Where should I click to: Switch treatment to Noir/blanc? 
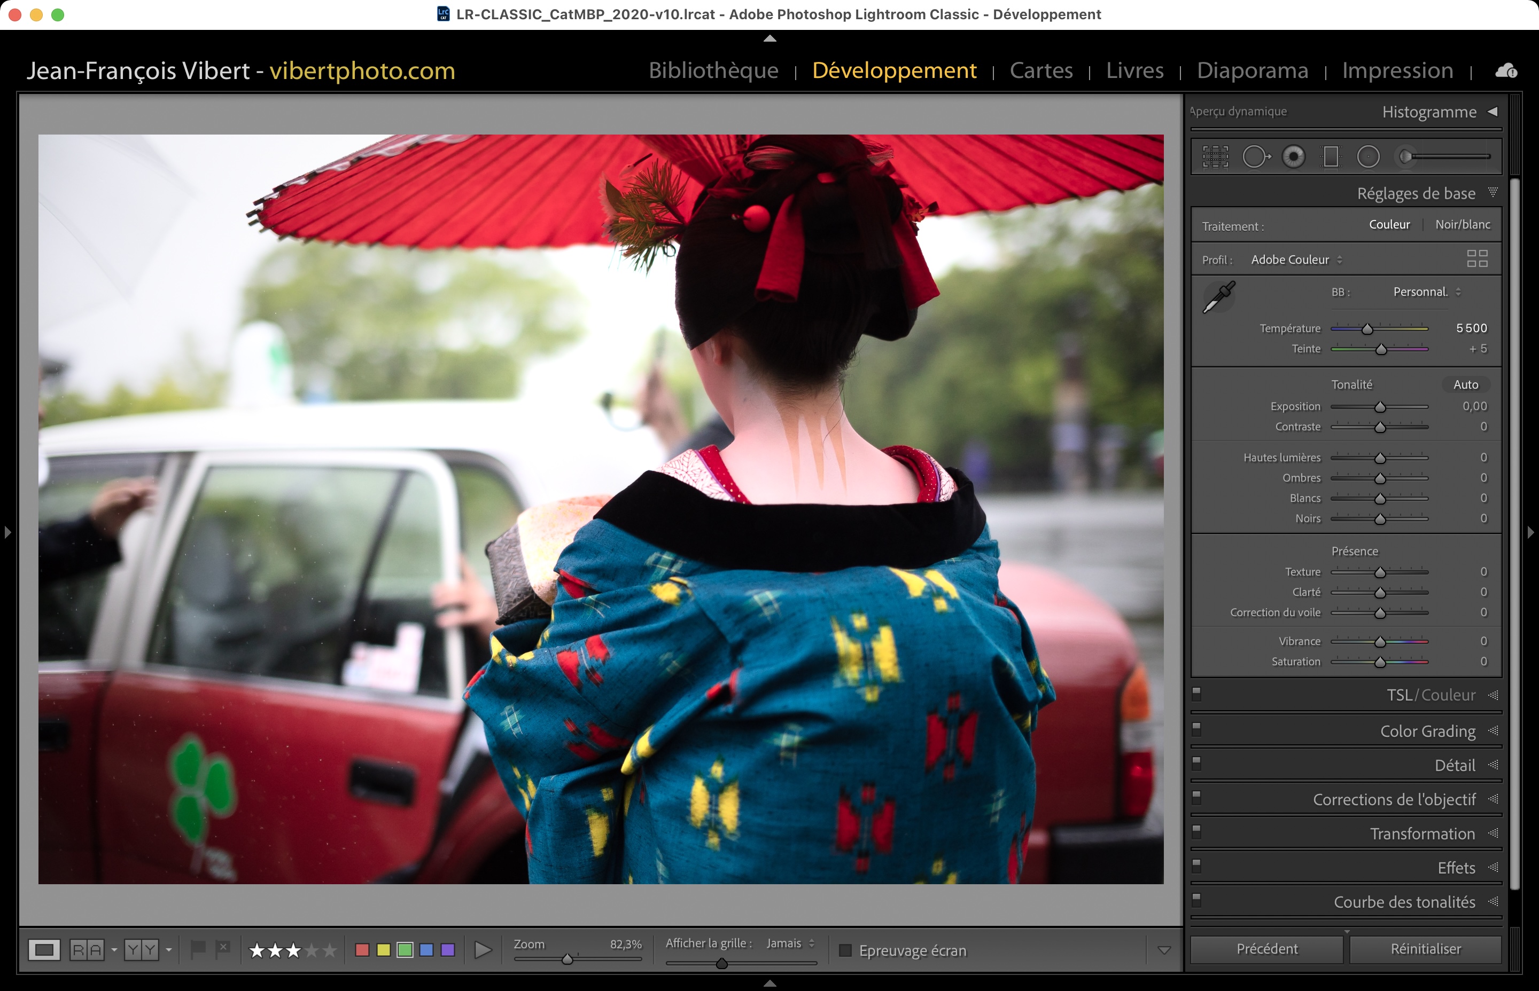point(1463,225)
